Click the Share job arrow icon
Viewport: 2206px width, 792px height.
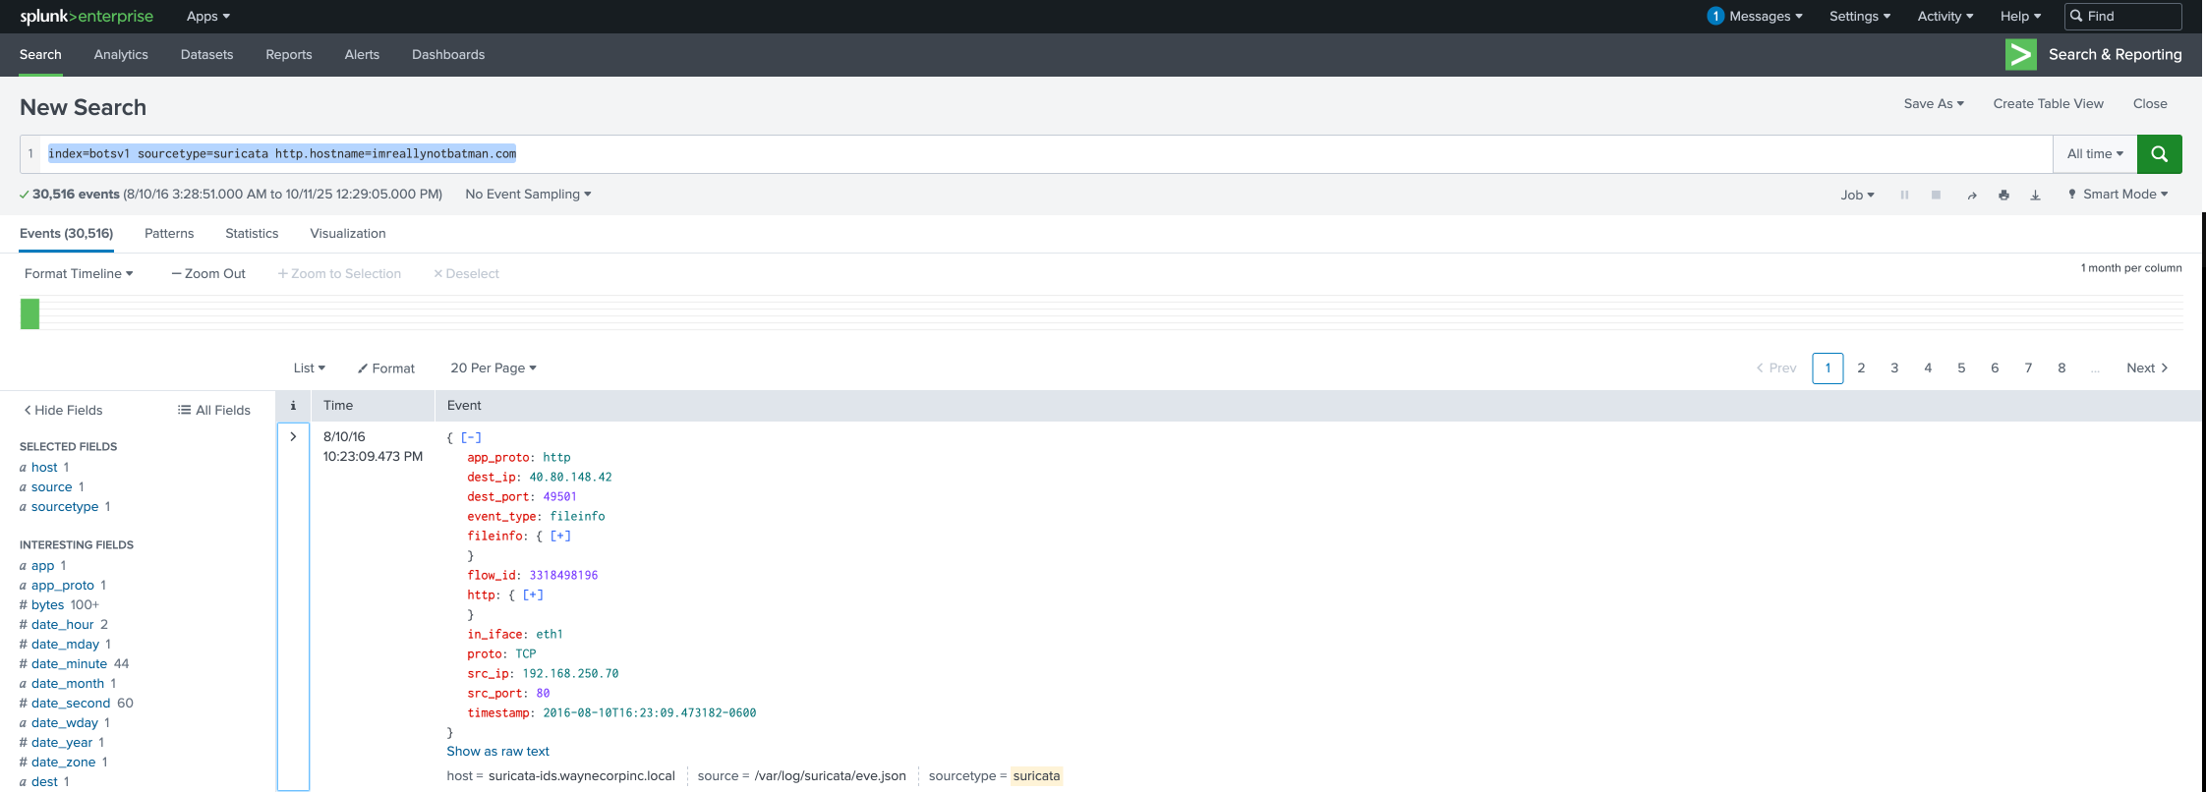1971,196
